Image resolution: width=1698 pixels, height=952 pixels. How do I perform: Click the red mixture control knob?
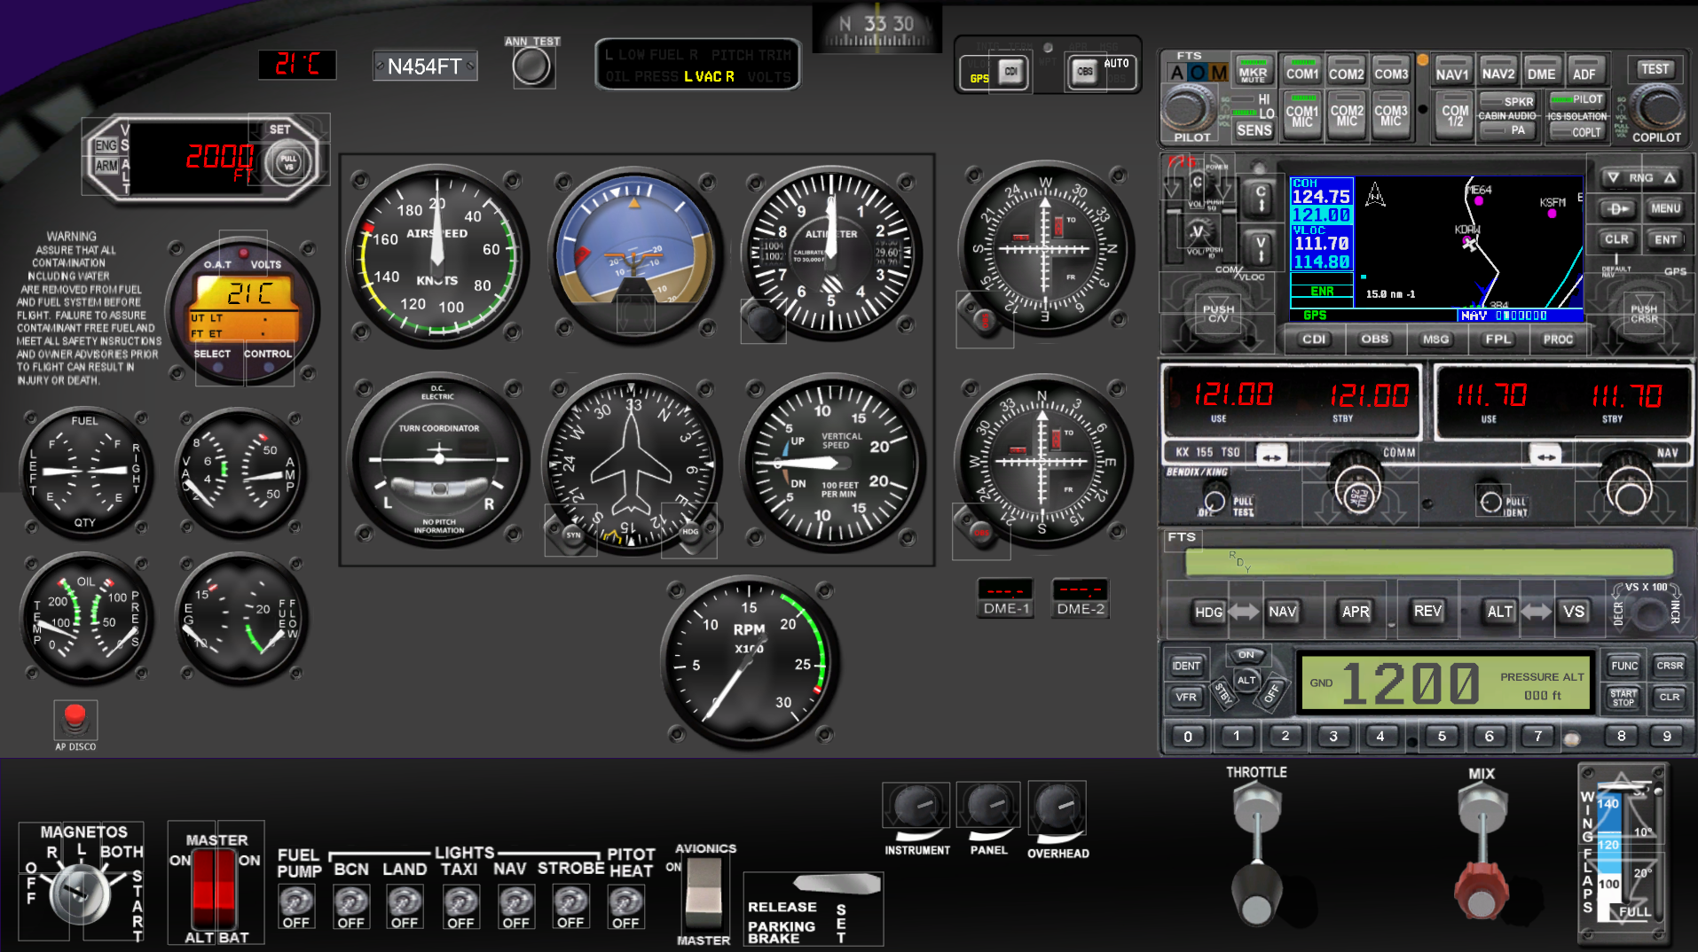1481,891
